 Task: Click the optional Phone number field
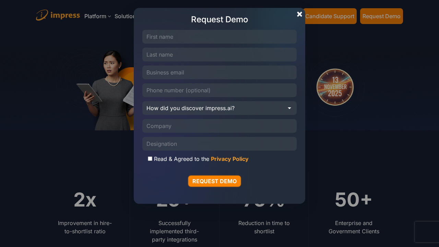pos(219,90)
